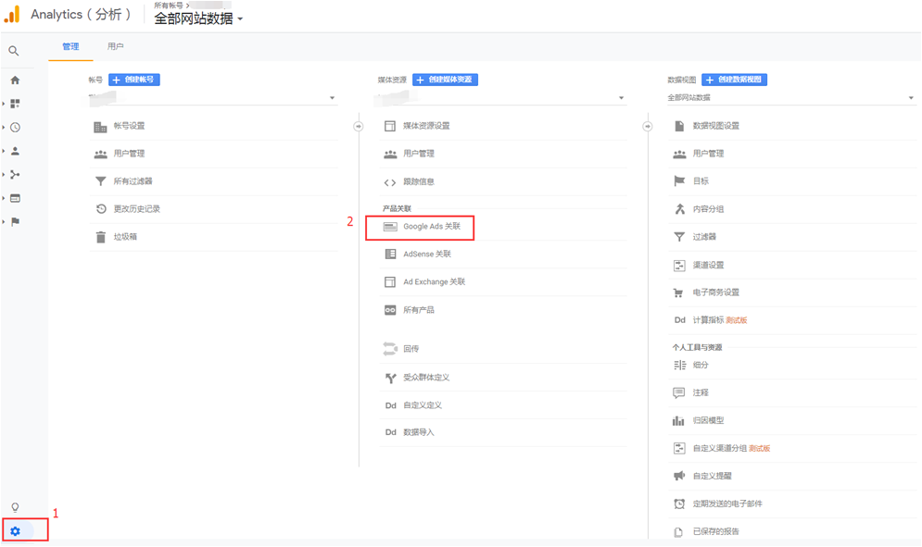Open the Audience (person) sidebar icon
The height and width of the screenshot is (547, 922).
click(15, 150)
